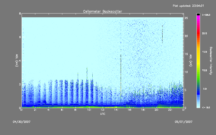Click the '14:' hour tick label

pyautogui.click(x=116, y=110)
